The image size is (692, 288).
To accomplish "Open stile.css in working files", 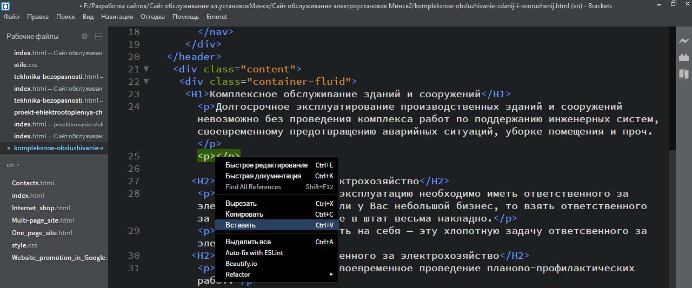I will coord(25,65).
